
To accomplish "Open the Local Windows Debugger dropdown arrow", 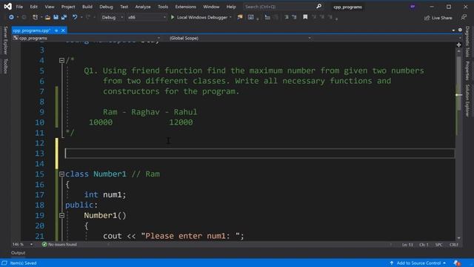I will pyautogui.click(x=230, y=18).
